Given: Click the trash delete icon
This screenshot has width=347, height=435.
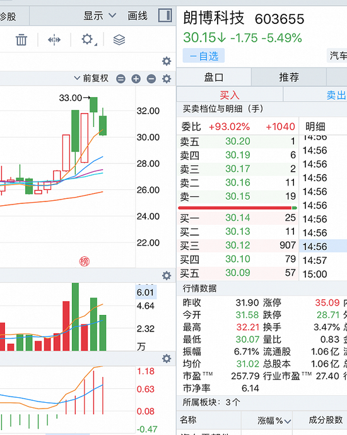Looking at the screenshot, I should click(21, 40).
